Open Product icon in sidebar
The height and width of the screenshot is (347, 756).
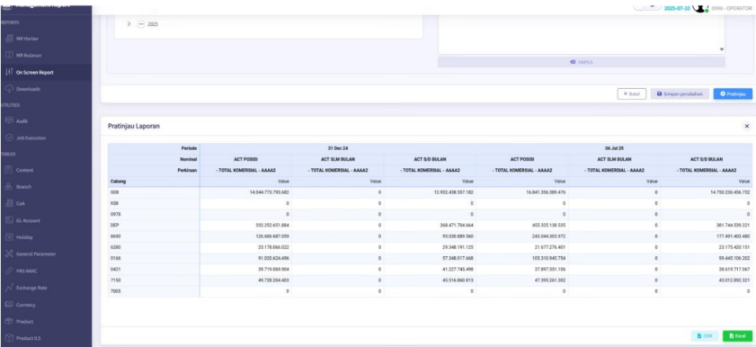pyautogui.click(x=9, y=322)
